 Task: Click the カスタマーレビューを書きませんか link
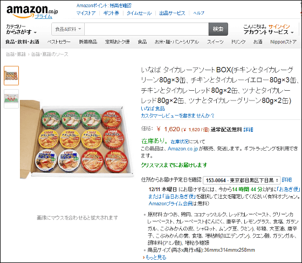(177, 116)
